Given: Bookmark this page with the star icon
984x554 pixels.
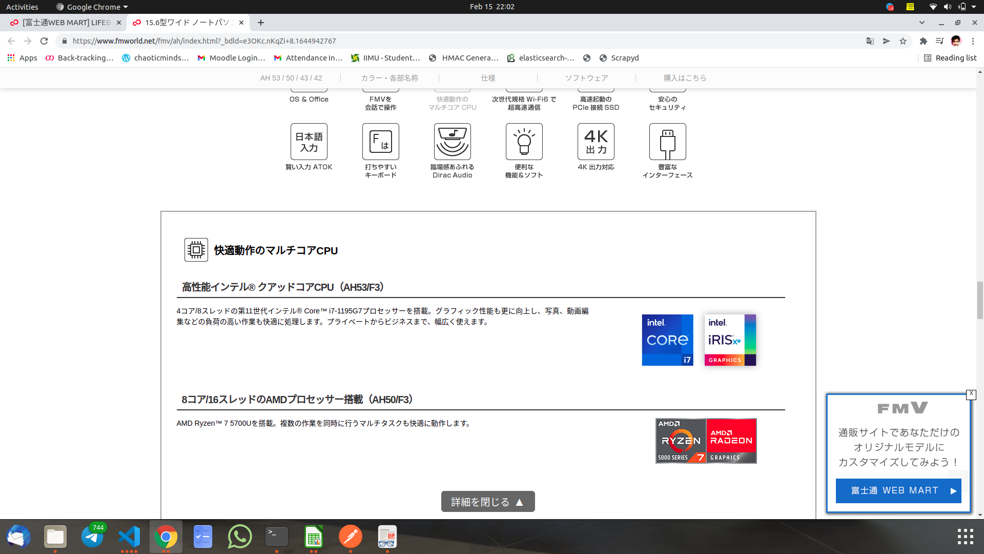Looking at the screenshot, I should tap(903, 41).
